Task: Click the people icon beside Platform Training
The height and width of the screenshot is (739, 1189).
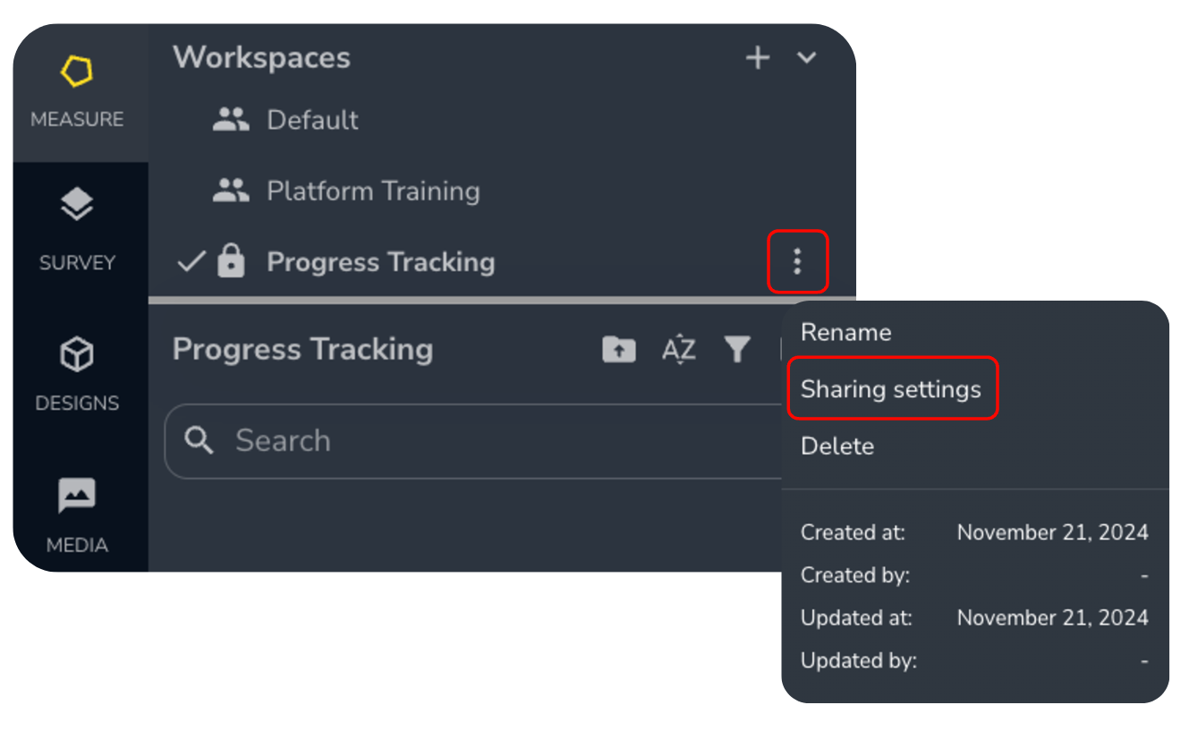Action: click(231, 190)
